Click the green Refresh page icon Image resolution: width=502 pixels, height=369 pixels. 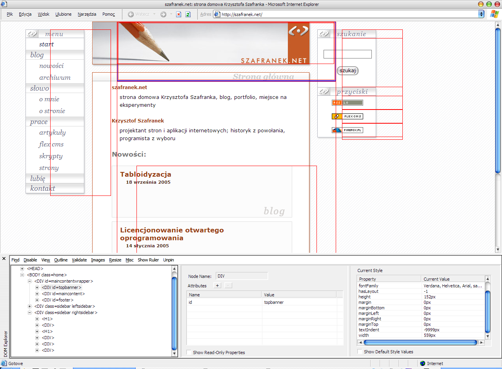pyautogui.click(x=188, y=14)
